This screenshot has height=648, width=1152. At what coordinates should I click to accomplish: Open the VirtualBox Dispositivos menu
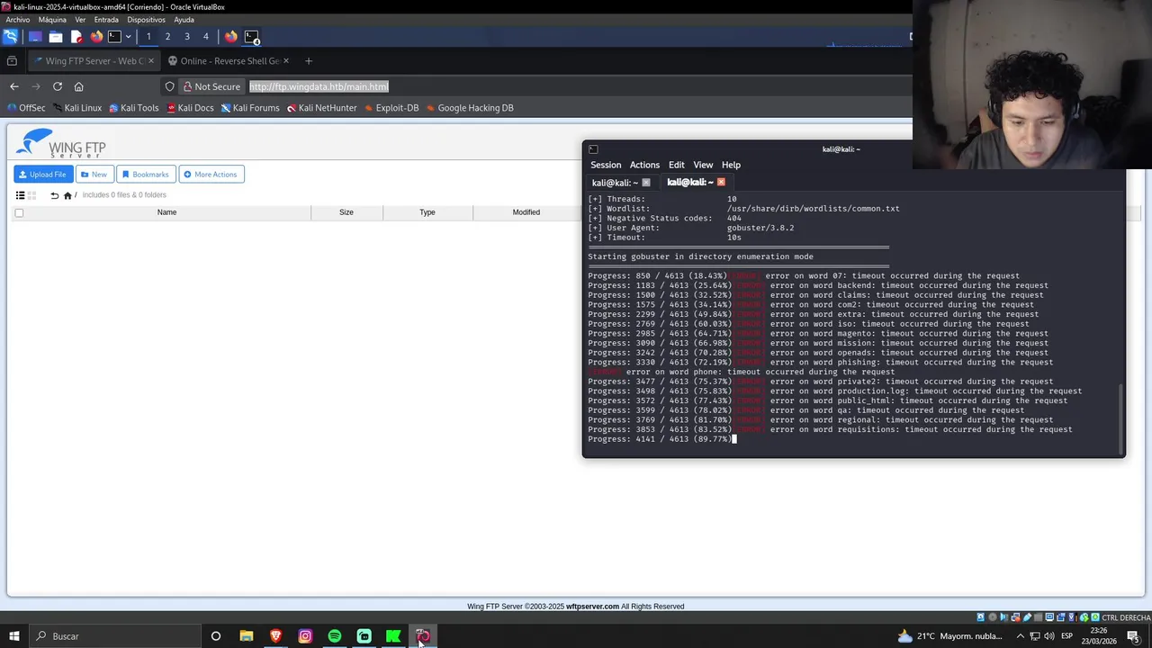click(146, 20)
